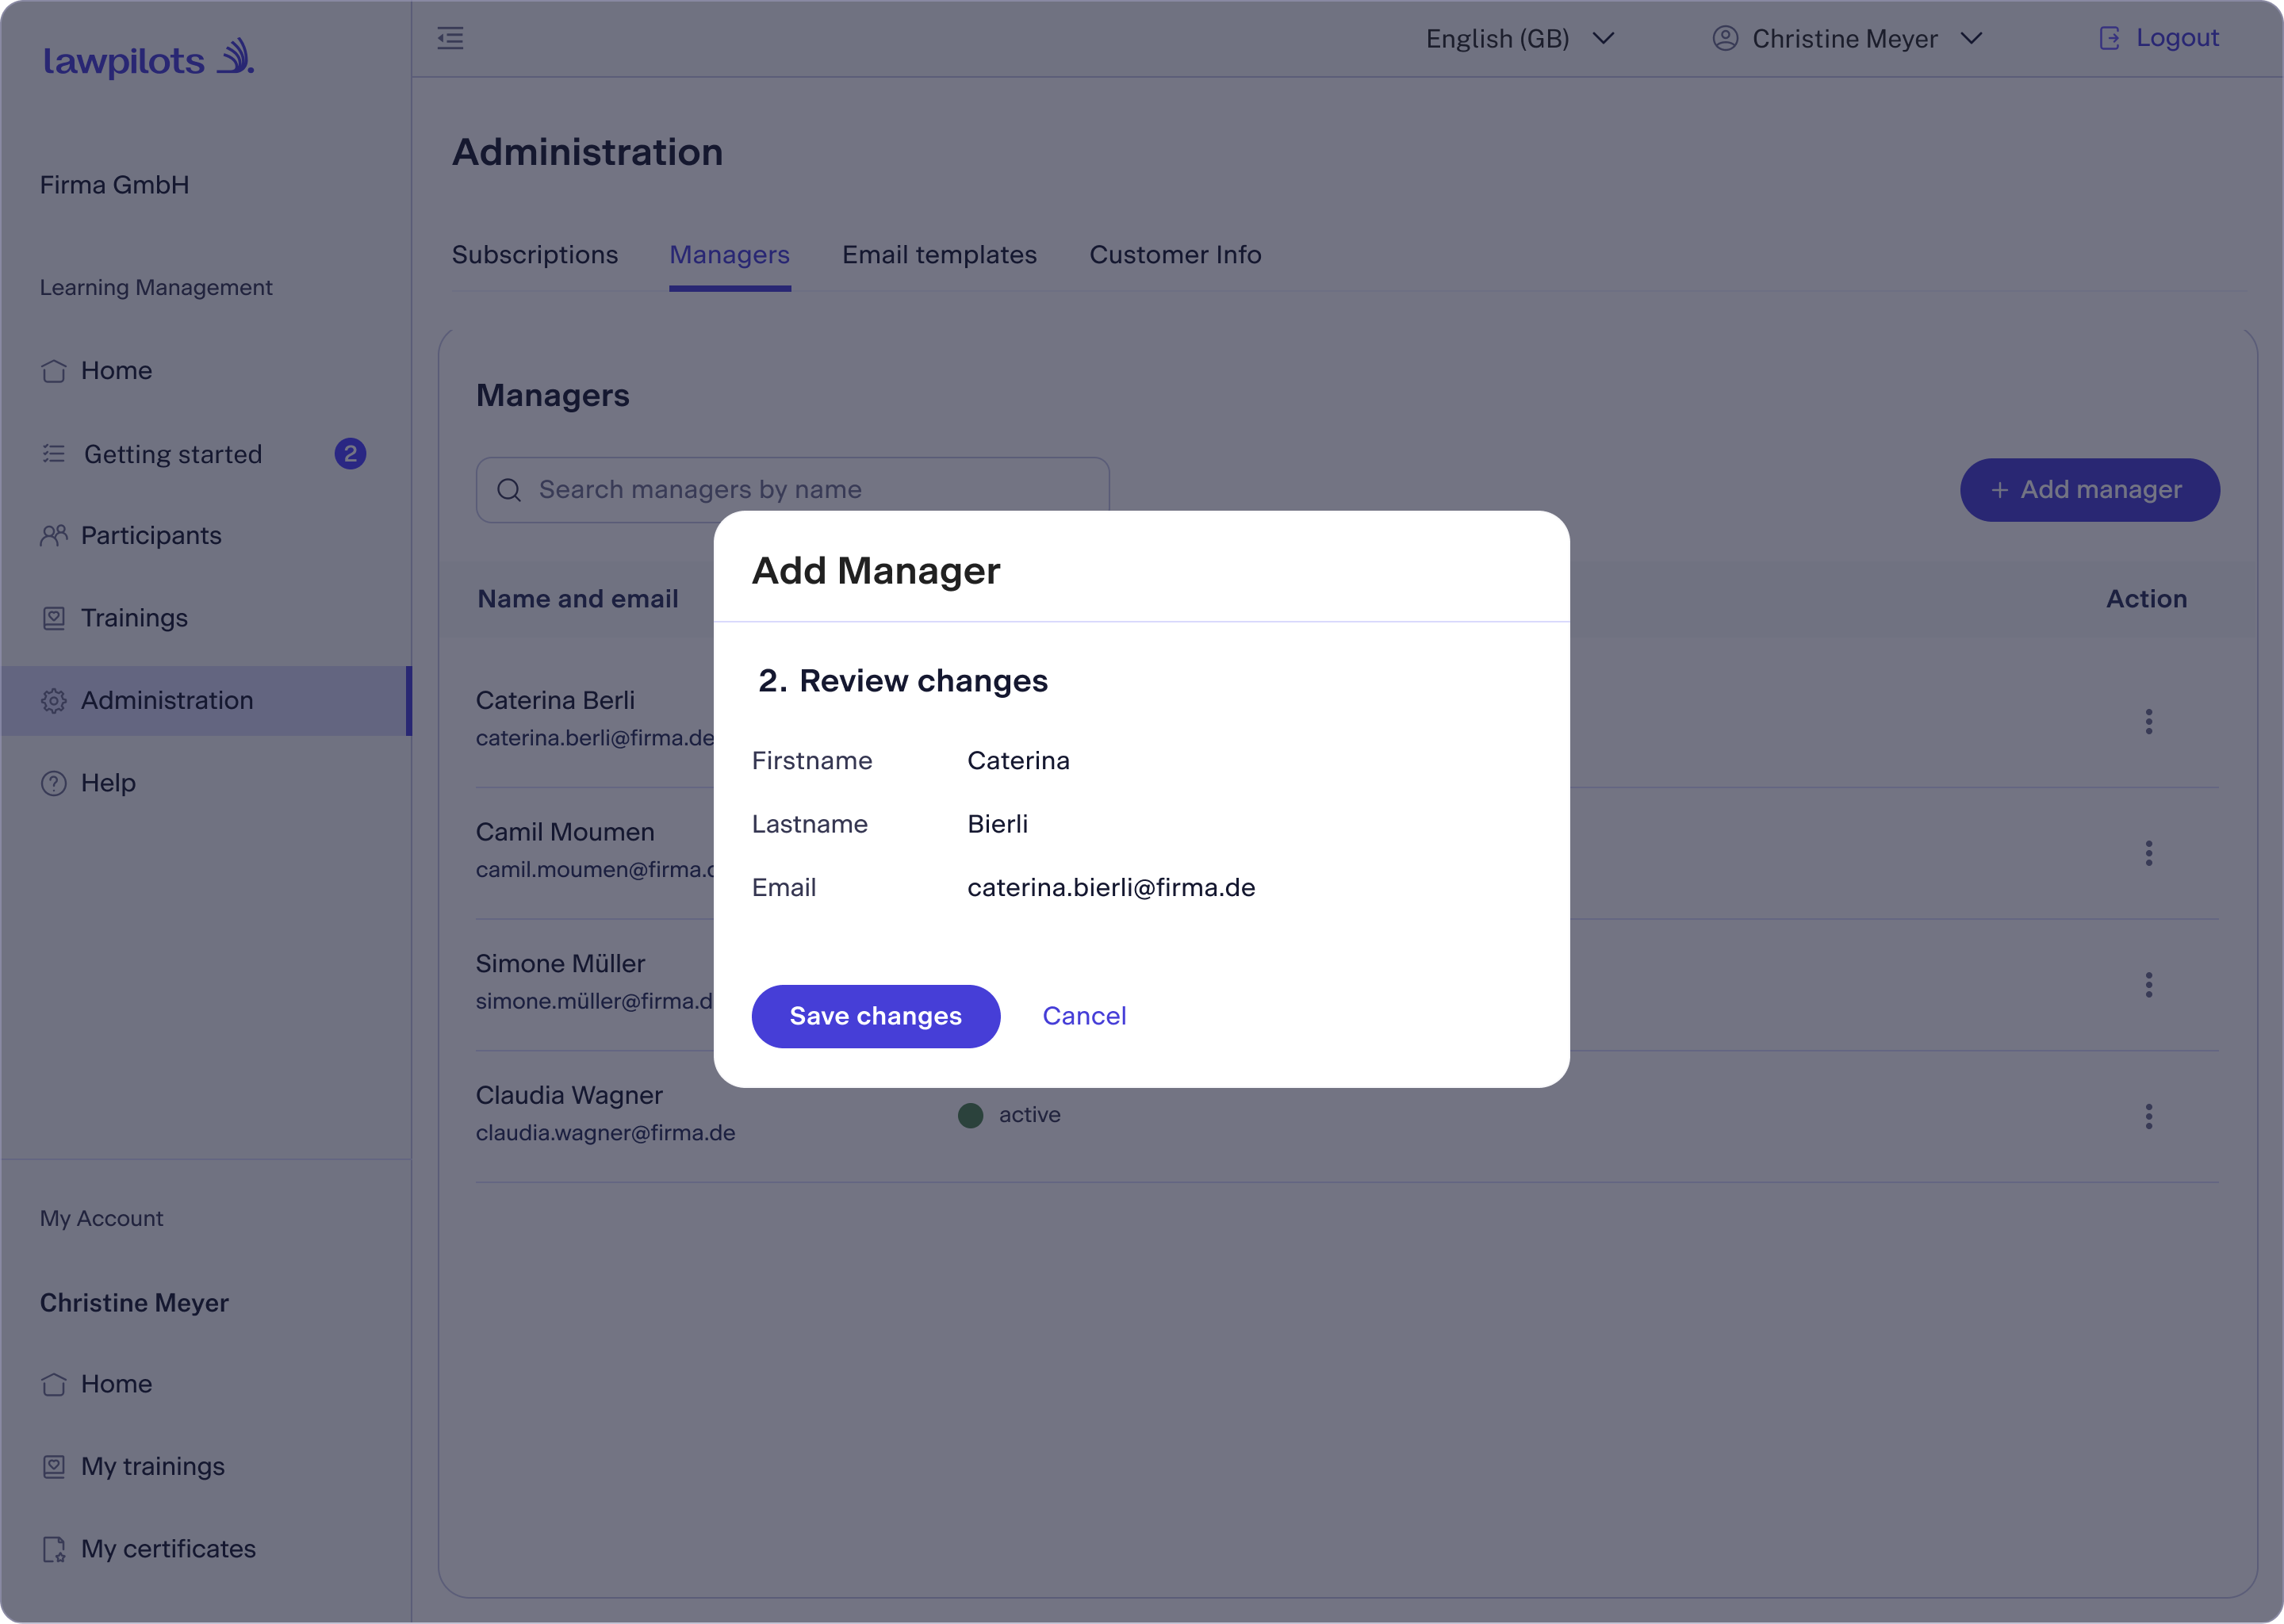Screen dimensions: 2284x1624
Task: Select the Managers tab
Action: pyautogui.click(x=730, y=255)
